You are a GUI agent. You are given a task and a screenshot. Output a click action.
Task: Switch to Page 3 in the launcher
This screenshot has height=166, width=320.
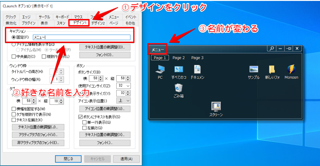point(197,58)
